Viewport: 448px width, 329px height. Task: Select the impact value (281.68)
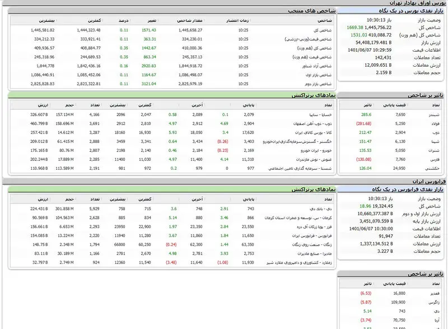(x=363, y=123)
